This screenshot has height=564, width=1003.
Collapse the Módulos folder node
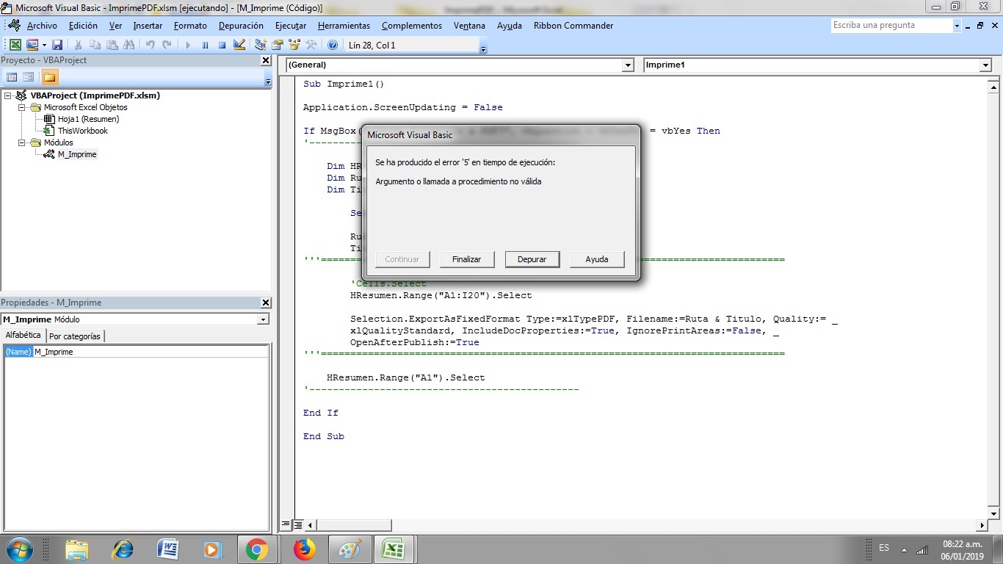[22, 142]
